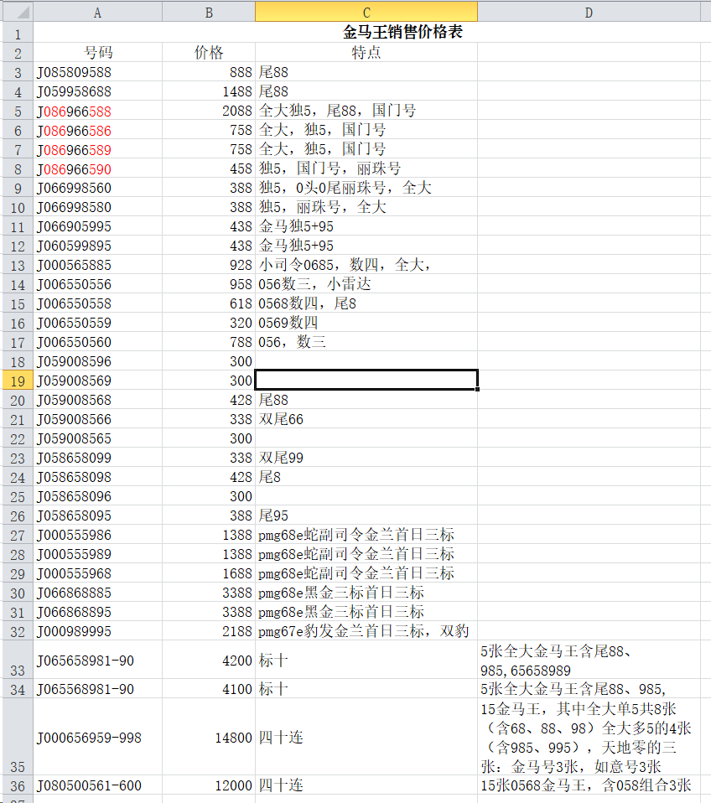Click cell 独5，0头0尾丽珠号，全大

(x=366, y=188)
